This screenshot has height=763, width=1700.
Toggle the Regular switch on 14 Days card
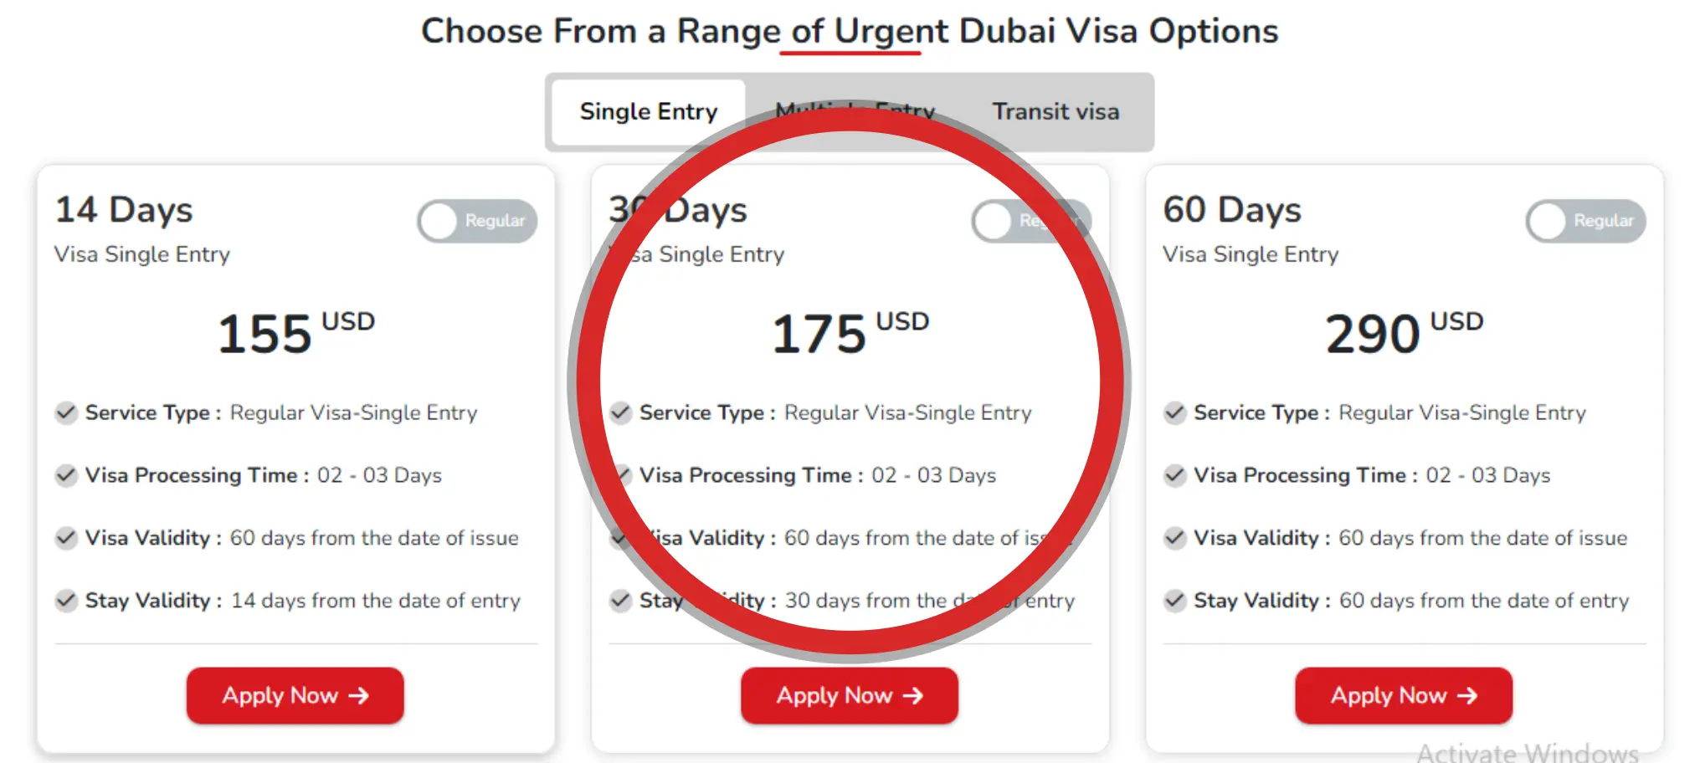tap(477, 221)
